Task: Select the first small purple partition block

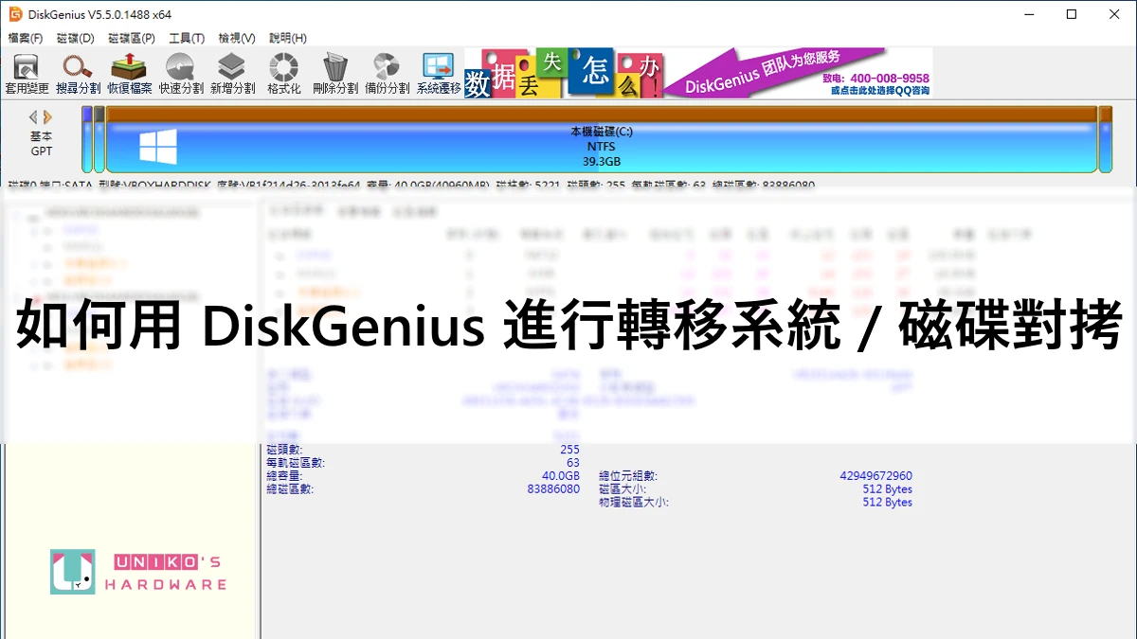Action: 87,139
